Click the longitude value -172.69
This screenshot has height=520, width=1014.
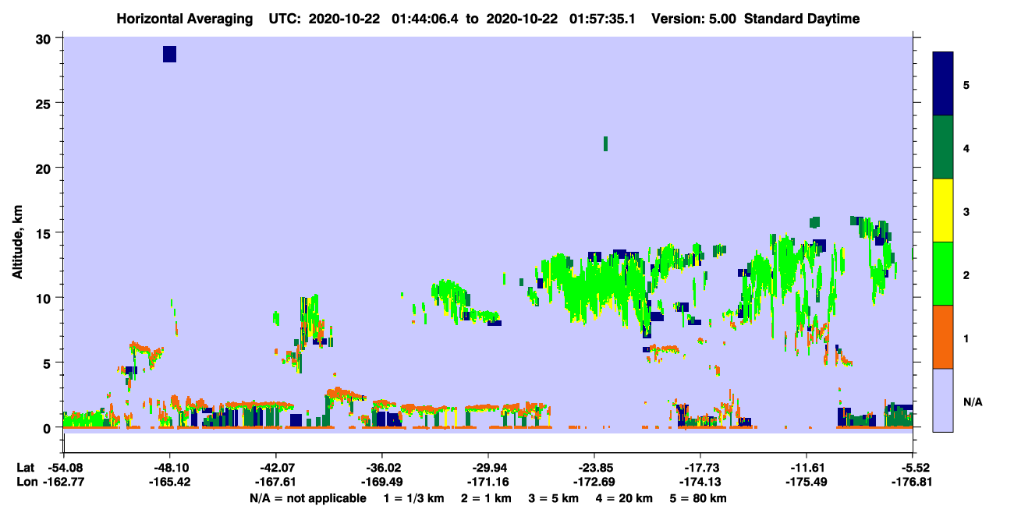594,483
